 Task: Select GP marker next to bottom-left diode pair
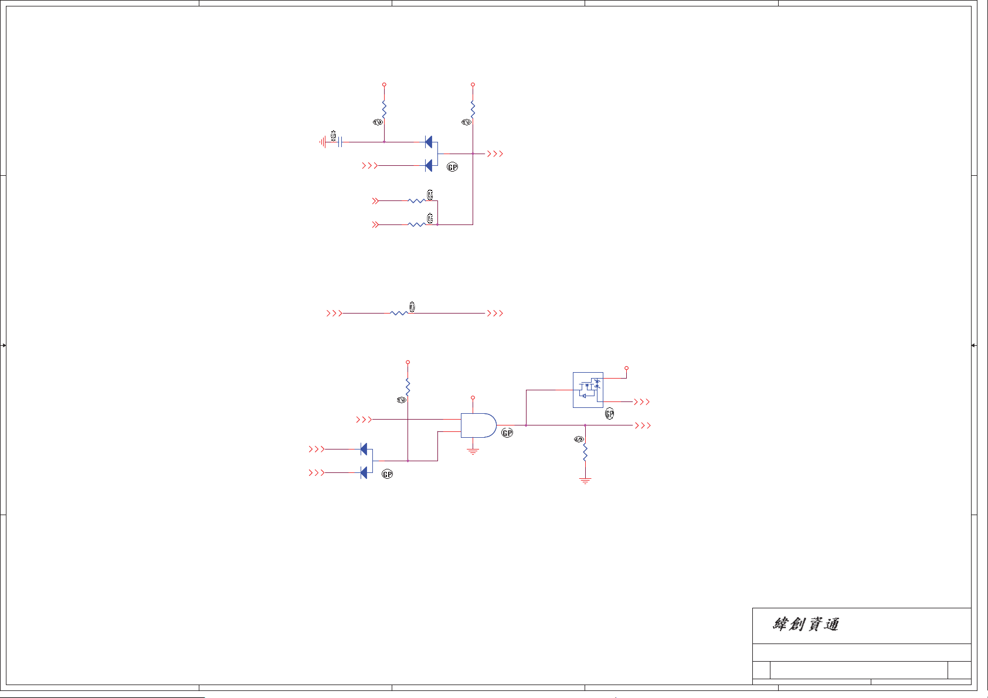388,474
